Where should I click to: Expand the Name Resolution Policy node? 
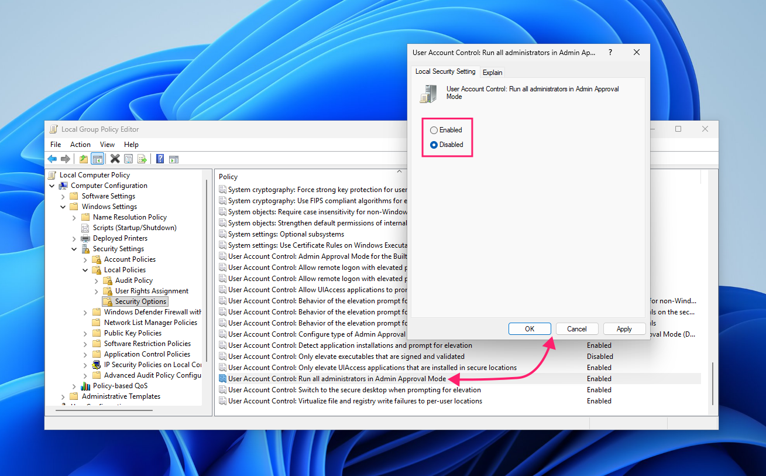74,217
